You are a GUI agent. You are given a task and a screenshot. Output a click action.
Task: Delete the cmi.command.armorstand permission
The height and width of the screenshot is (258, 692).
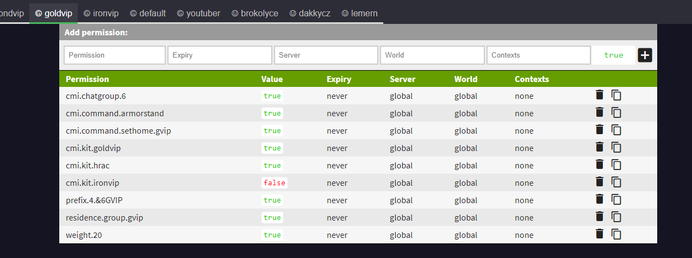pyautogui.click(x=600, y=112)
